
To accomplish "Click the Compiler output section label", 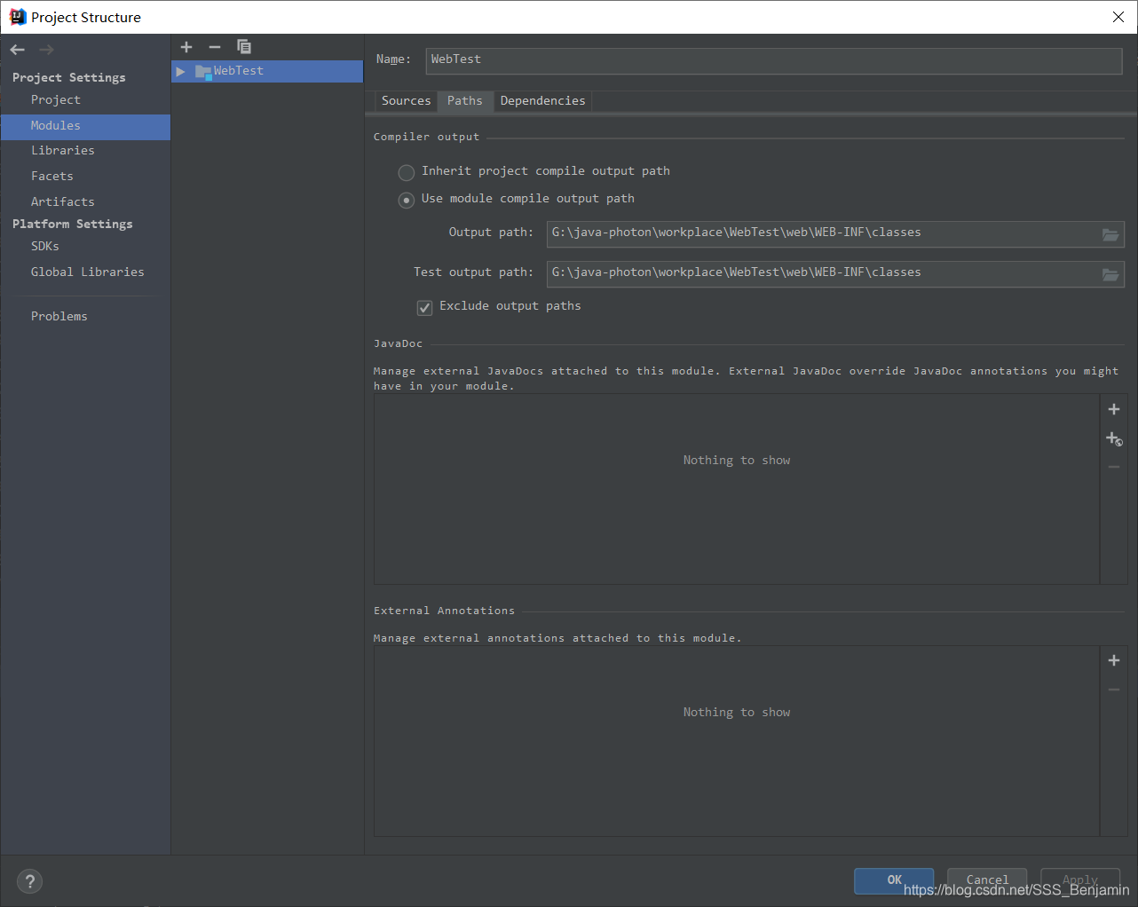I will click(x=426, y=138).
